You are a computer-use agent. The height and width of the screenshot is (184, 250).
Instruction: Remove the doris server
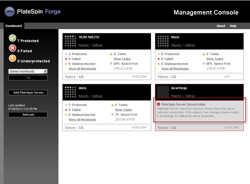[x=70, y=128]
